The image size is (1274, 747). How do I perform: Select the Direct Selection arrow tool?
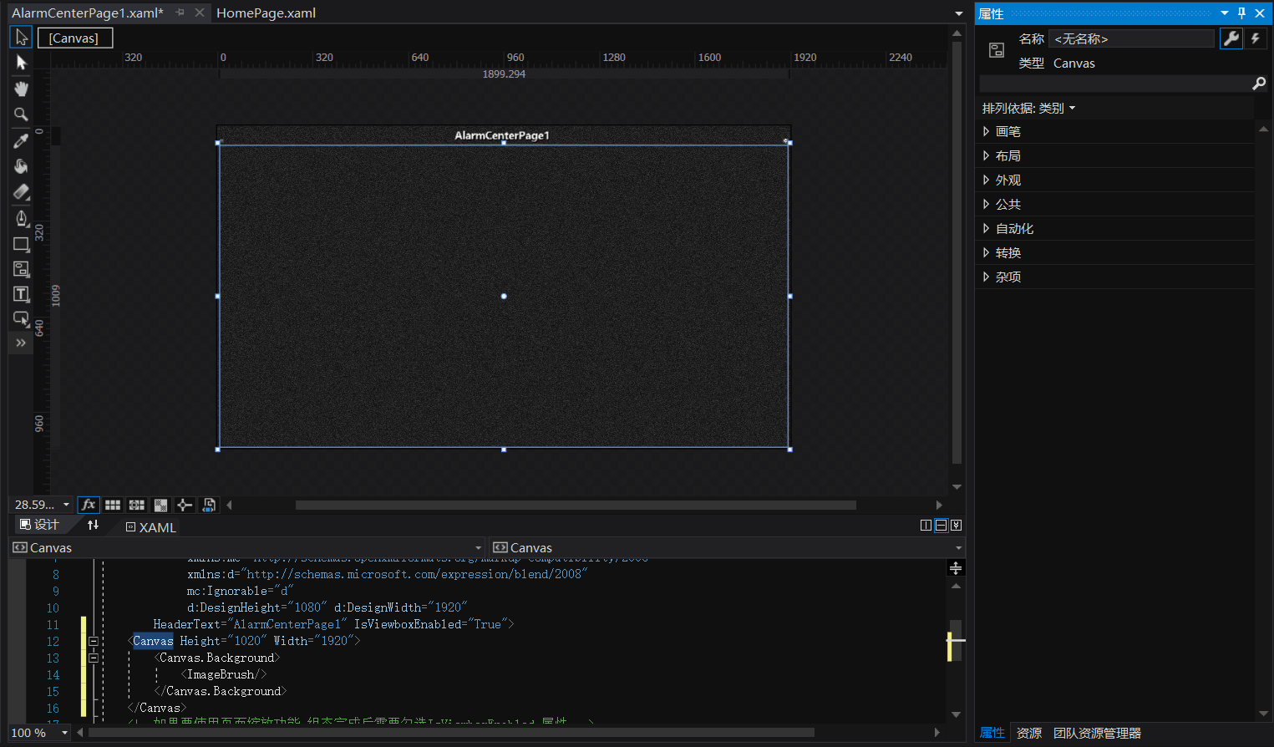click(22, 64)
